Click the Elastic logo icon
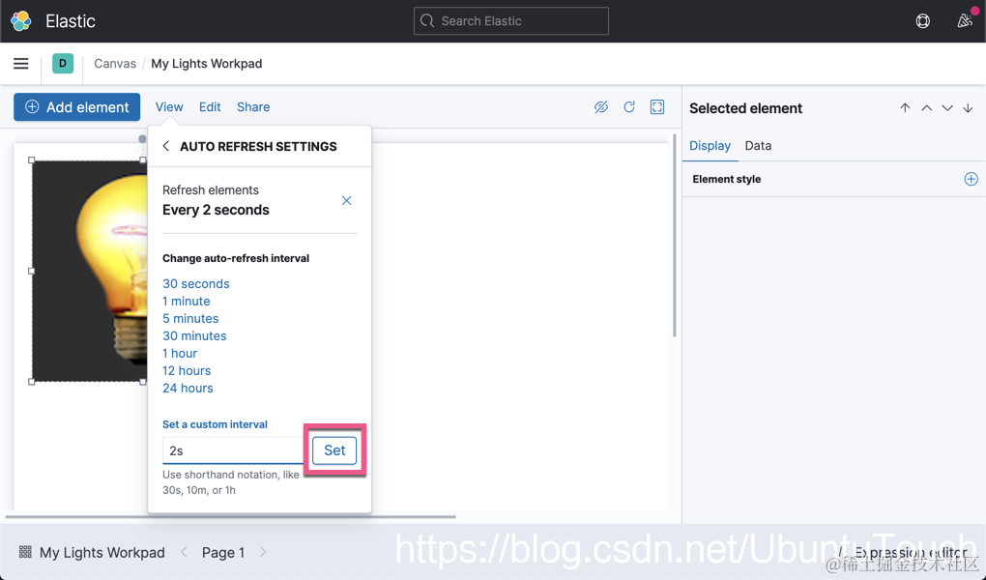 (20, 20)
